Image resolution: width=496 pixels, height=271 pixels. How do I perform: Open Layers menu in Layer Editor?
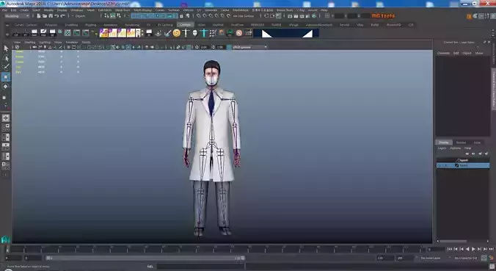point(442,148)
